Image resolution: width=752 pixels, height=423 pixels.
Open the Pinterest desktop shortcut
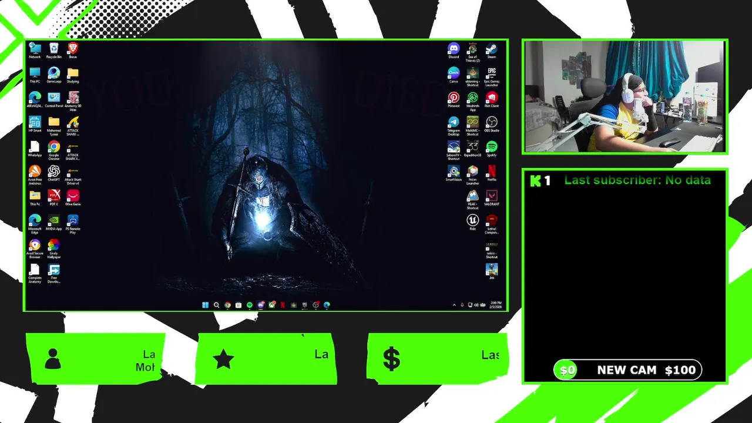click(454, 99)
